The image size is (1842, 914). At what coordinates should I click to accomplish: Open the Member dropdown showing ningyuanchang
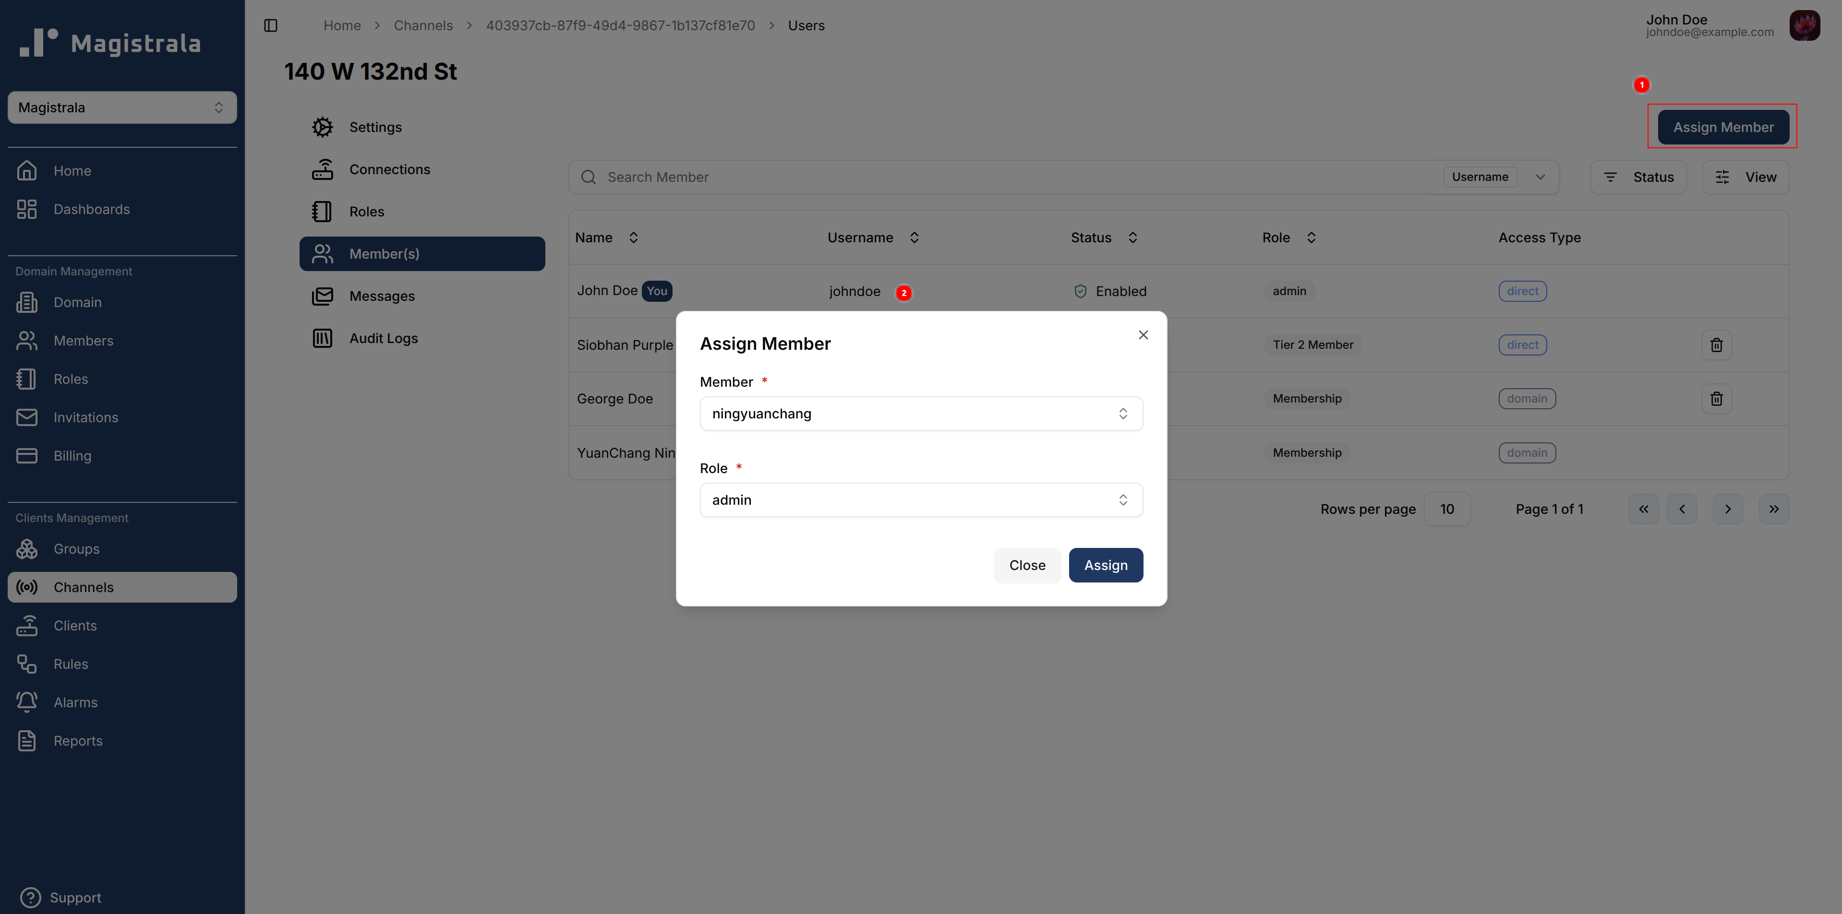pos(921,414)
